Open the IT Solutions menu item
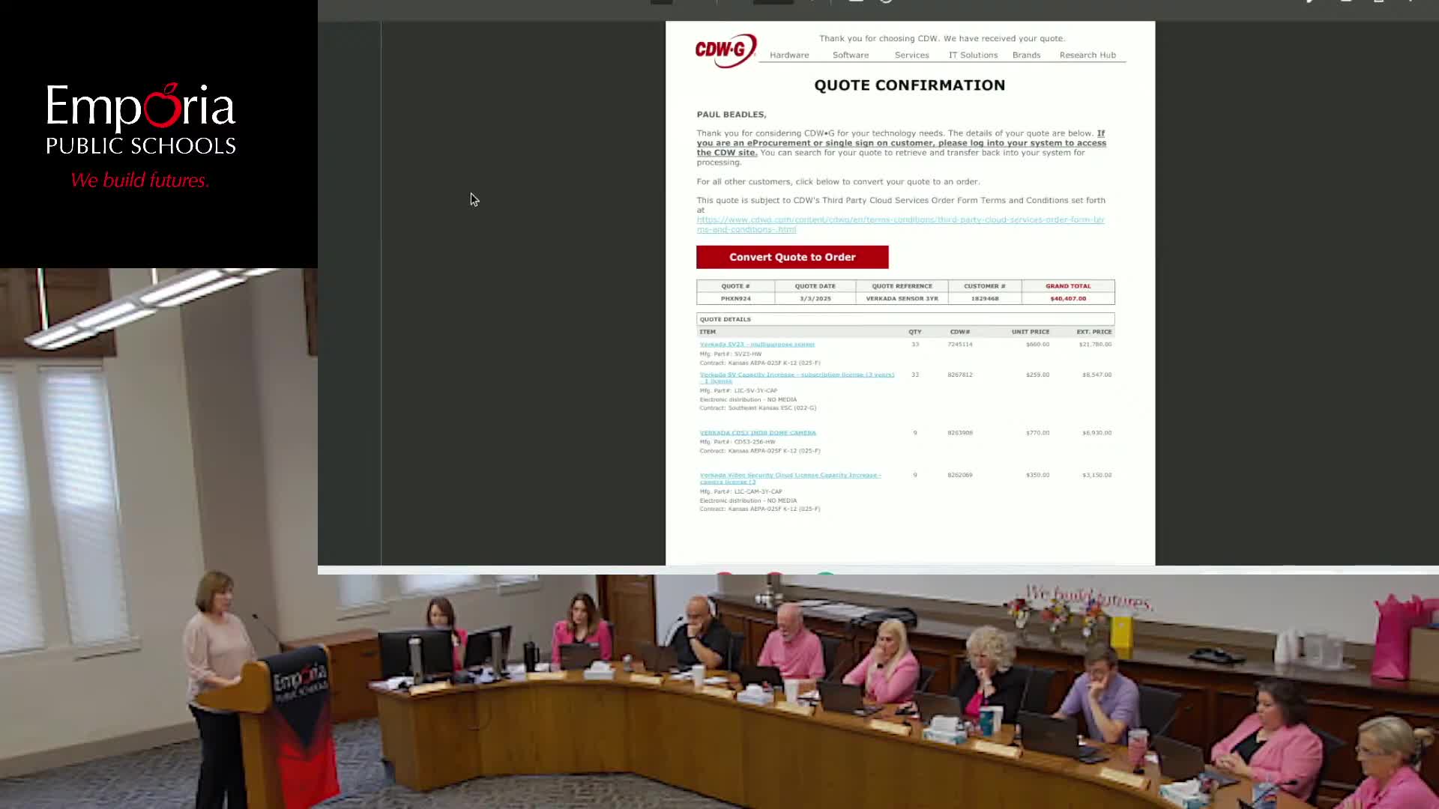Screen dimensions: 1439x809 [x=973, y=55]
